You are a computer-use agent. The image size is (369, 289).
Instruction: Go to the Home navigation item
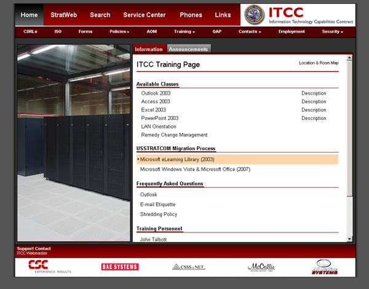pos(29,15)
